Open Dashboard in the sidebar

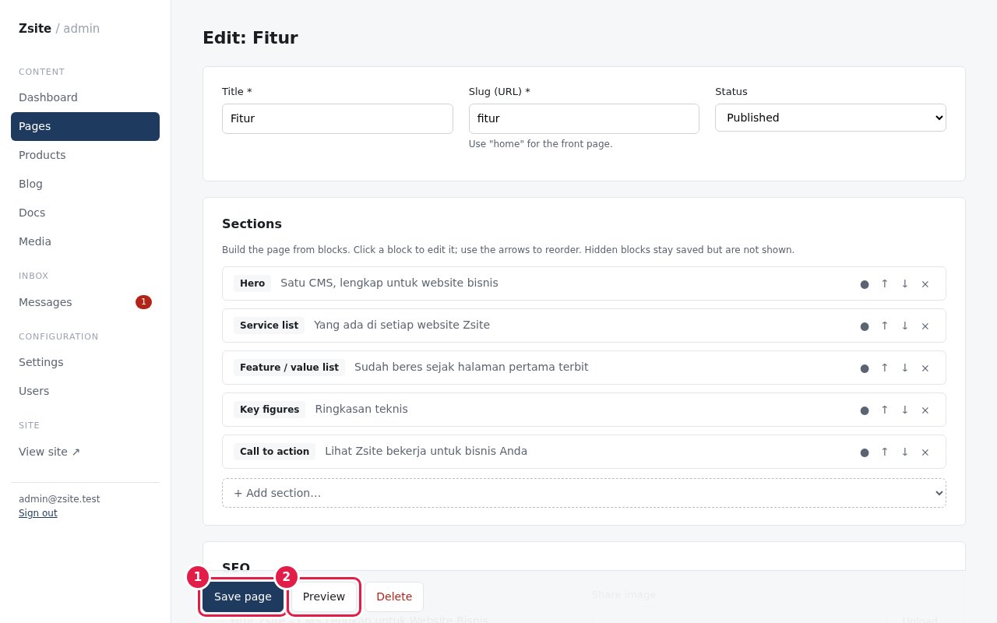85,97
